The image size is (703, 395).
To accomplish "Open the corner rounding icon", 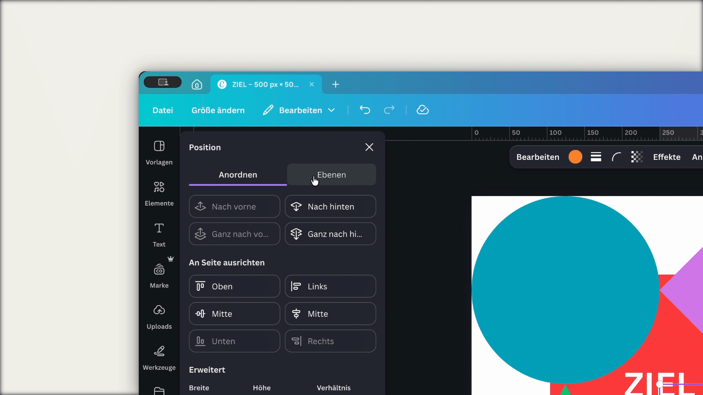I will click(616, 157).
